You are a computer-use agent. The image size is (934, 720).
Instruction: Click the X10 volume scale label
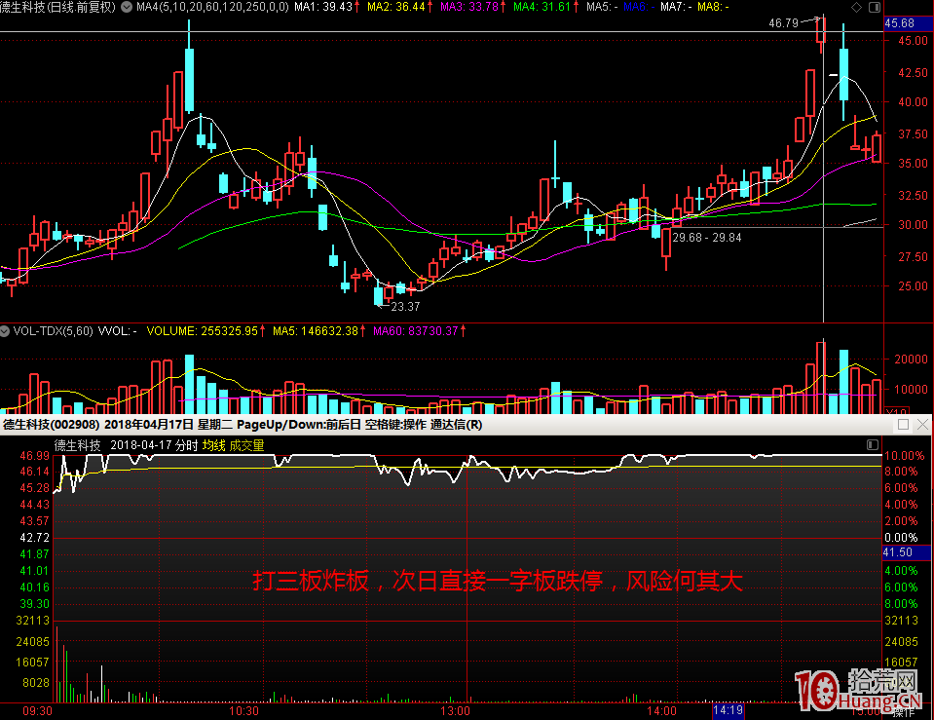(896, 412)
